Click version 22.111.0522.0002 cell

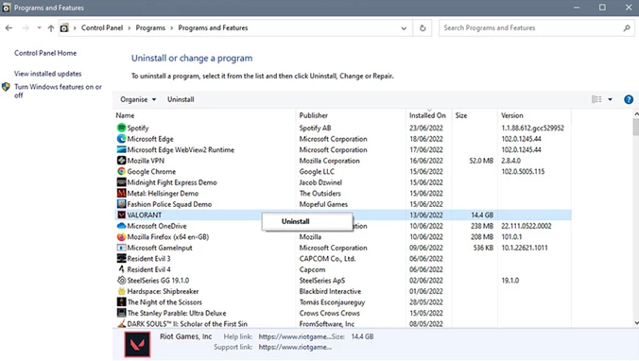527,226
